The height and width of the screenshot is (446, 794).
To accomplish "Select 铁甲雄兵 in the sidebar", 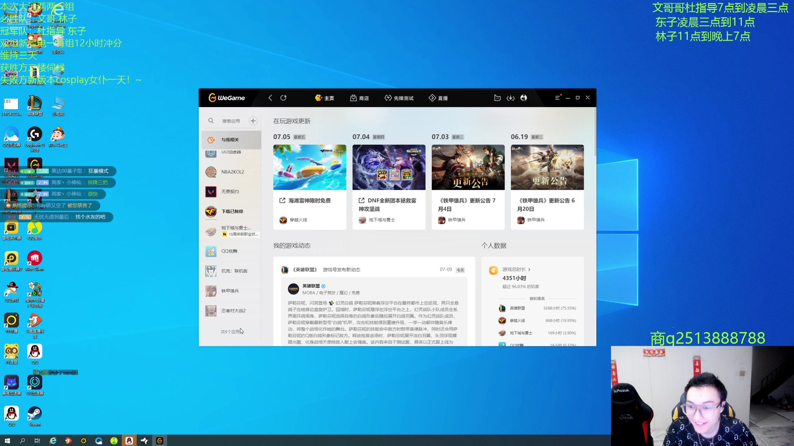I will 231,291.
